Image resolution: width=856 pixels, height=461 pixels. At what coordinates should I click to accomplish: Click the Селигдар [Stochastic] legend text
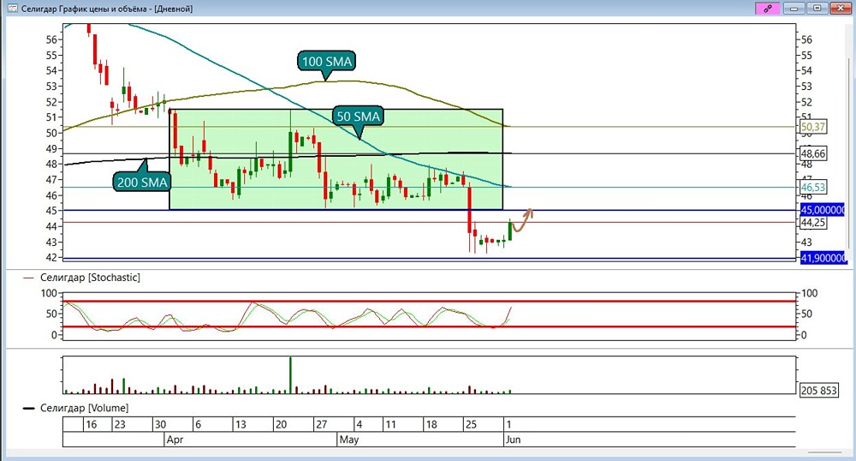(90, 278)
